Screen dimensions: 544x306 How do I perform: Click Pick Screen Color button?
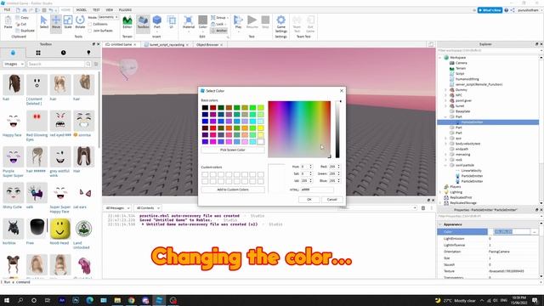(x=233, y=150)
